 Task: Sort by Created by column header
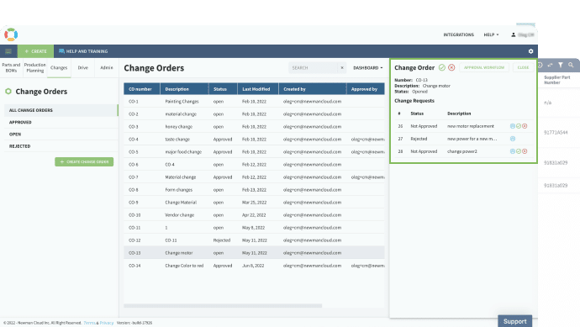312,89
